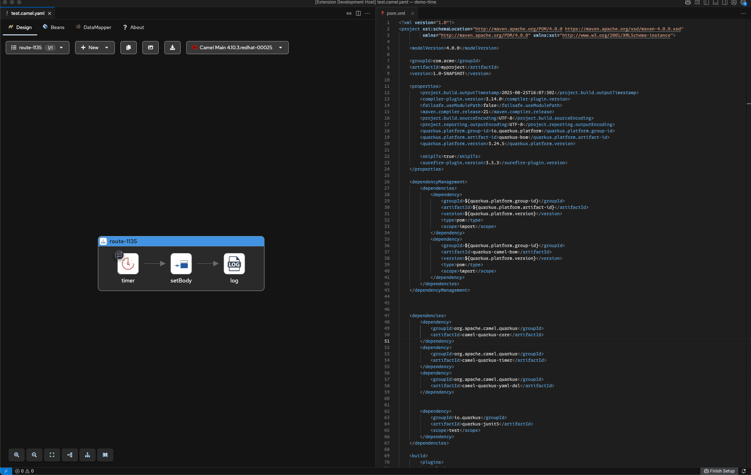Open the Manage settings gear
Image resolution: width=751 pixels, height=475 pixels.
click(743, 2)
